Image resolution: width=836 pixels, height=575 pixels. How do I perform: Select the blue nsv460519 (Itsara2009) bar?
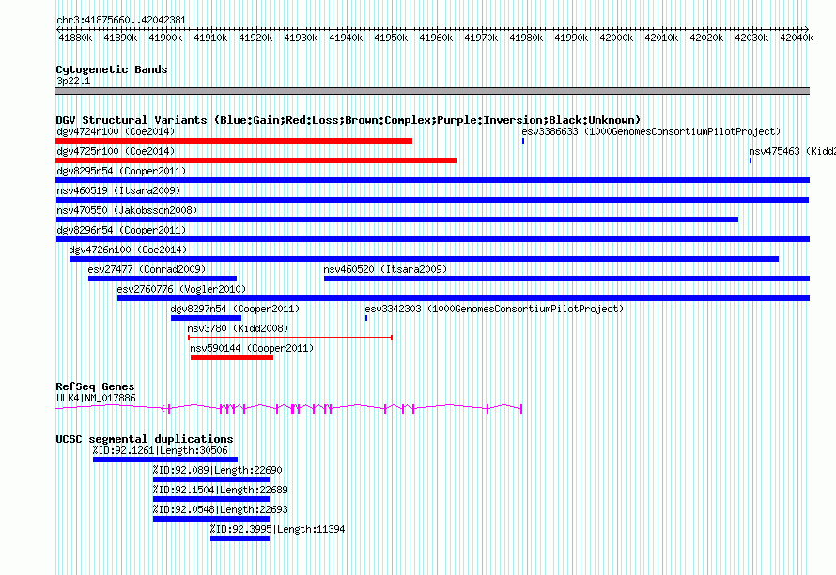point(432,200)
